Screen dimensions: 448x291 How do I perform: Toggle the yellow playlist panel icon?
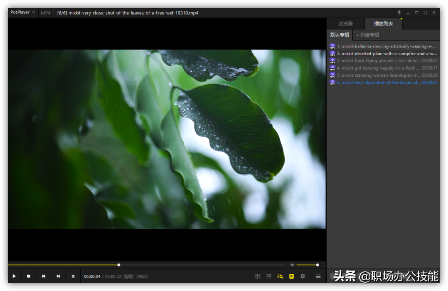pos(292,276)
